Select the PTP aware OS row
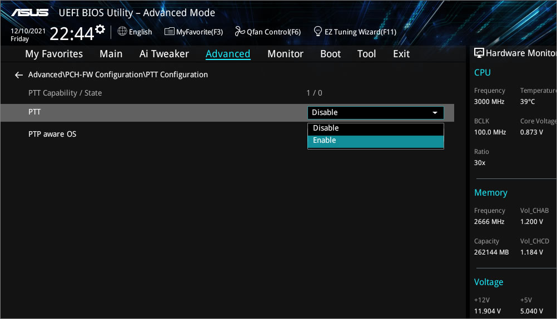Viewport: 557px width, 319px height. pyautogui.click(x=52, y=134)
